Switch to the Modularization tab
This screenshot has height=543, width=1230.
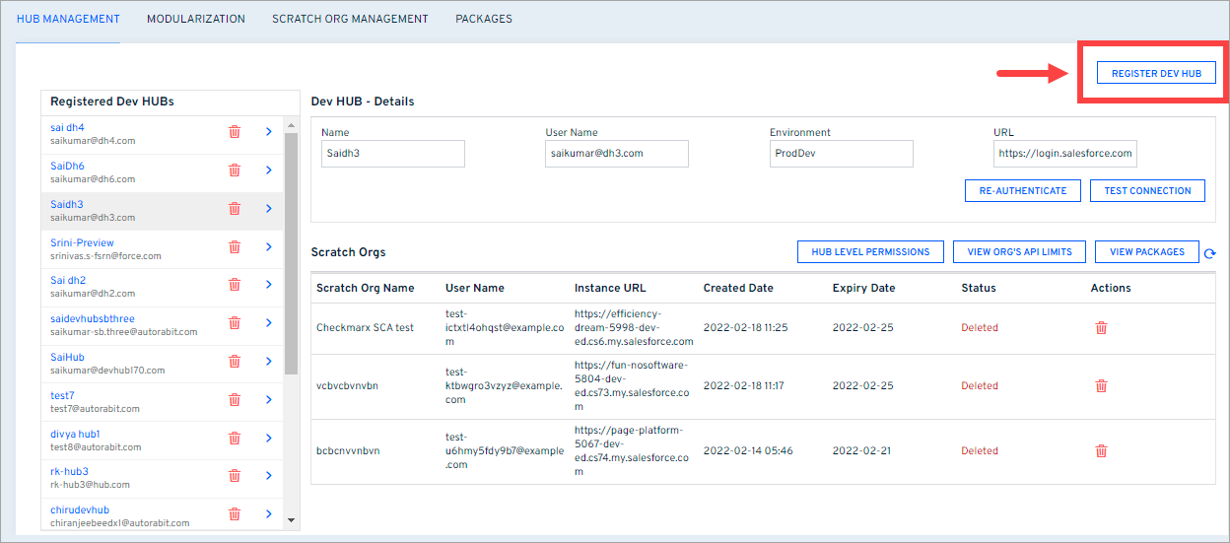195,19
